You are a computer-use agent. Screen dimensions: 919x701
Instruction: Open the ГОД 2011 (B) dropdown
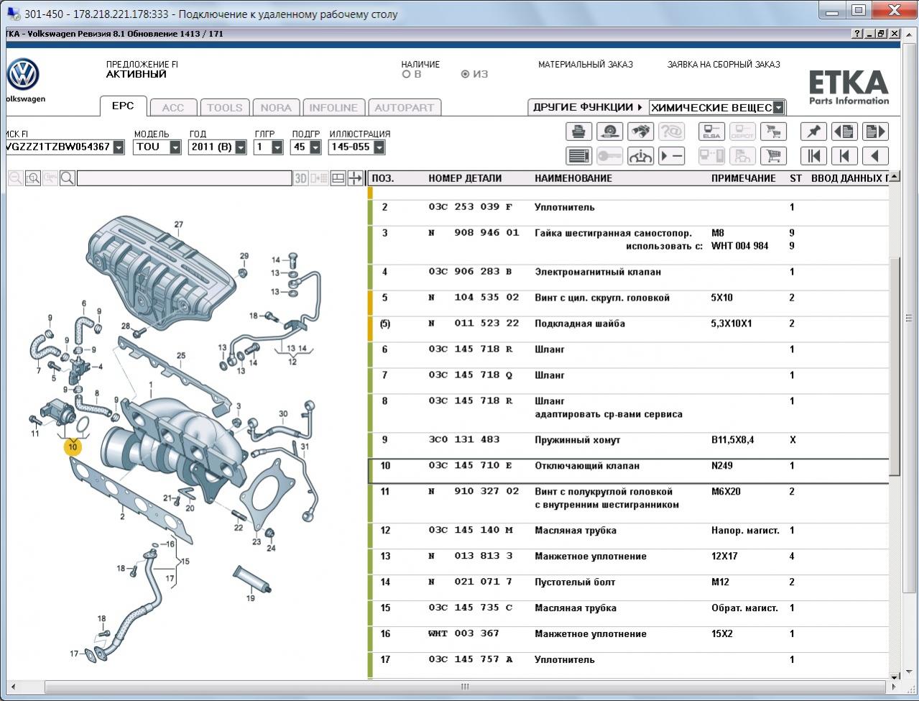[240, 147]
